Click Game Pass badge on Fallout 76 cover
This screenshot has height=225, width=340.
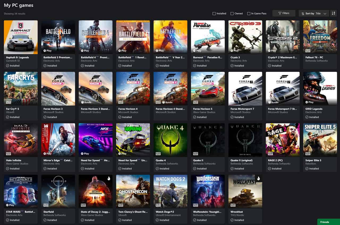308,50
